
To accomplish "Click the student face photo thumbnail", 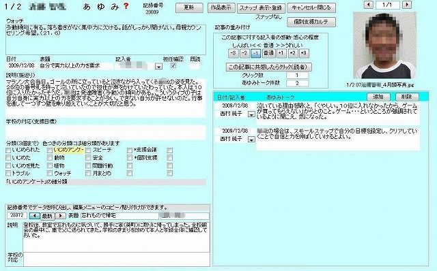I will [x=384, y=46].
